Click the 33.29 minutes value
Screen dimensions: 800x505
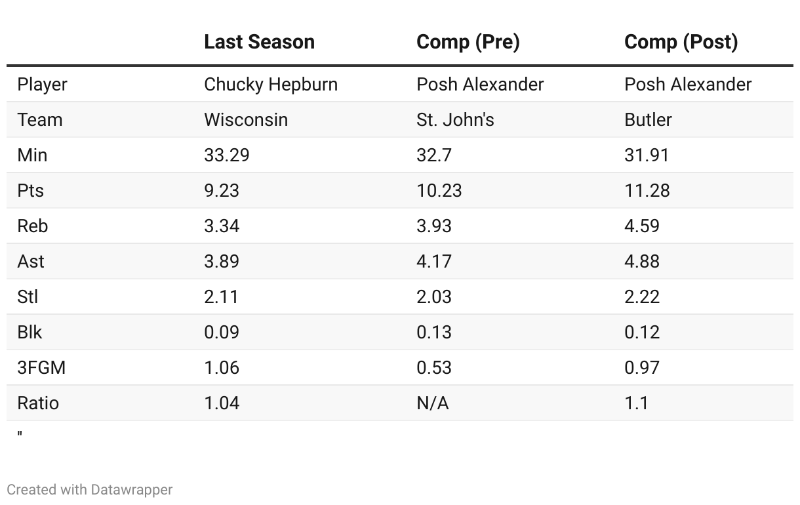pyautogui.click(x=226, y=155)
